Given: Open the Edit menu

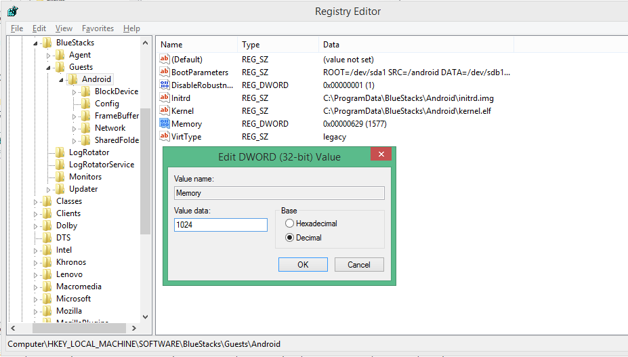Looking at the screenshot, I should point(39,28).
